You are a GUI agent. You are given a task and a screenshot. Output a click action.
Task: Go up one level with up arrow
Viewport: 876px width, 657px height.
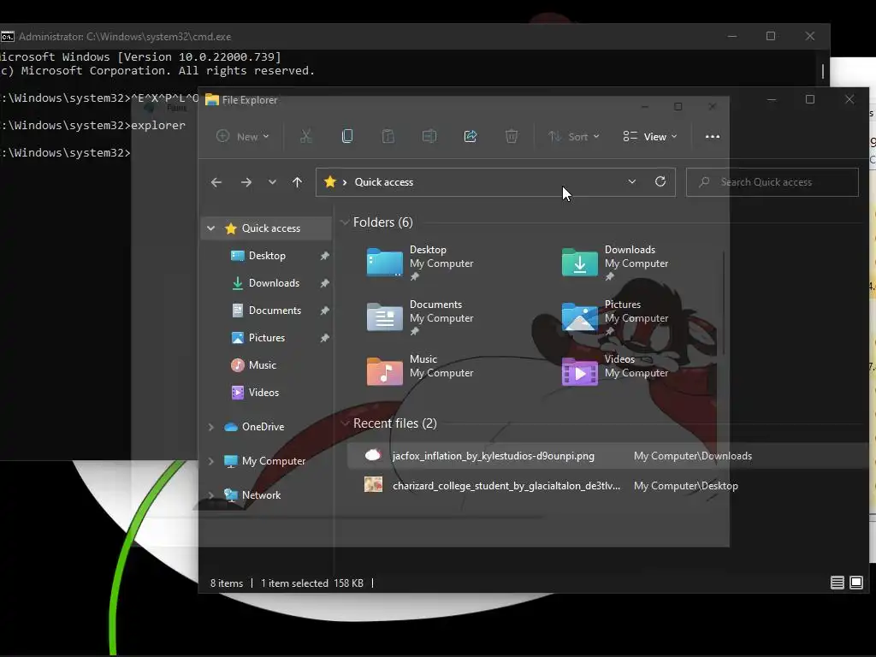click(297, 182)
